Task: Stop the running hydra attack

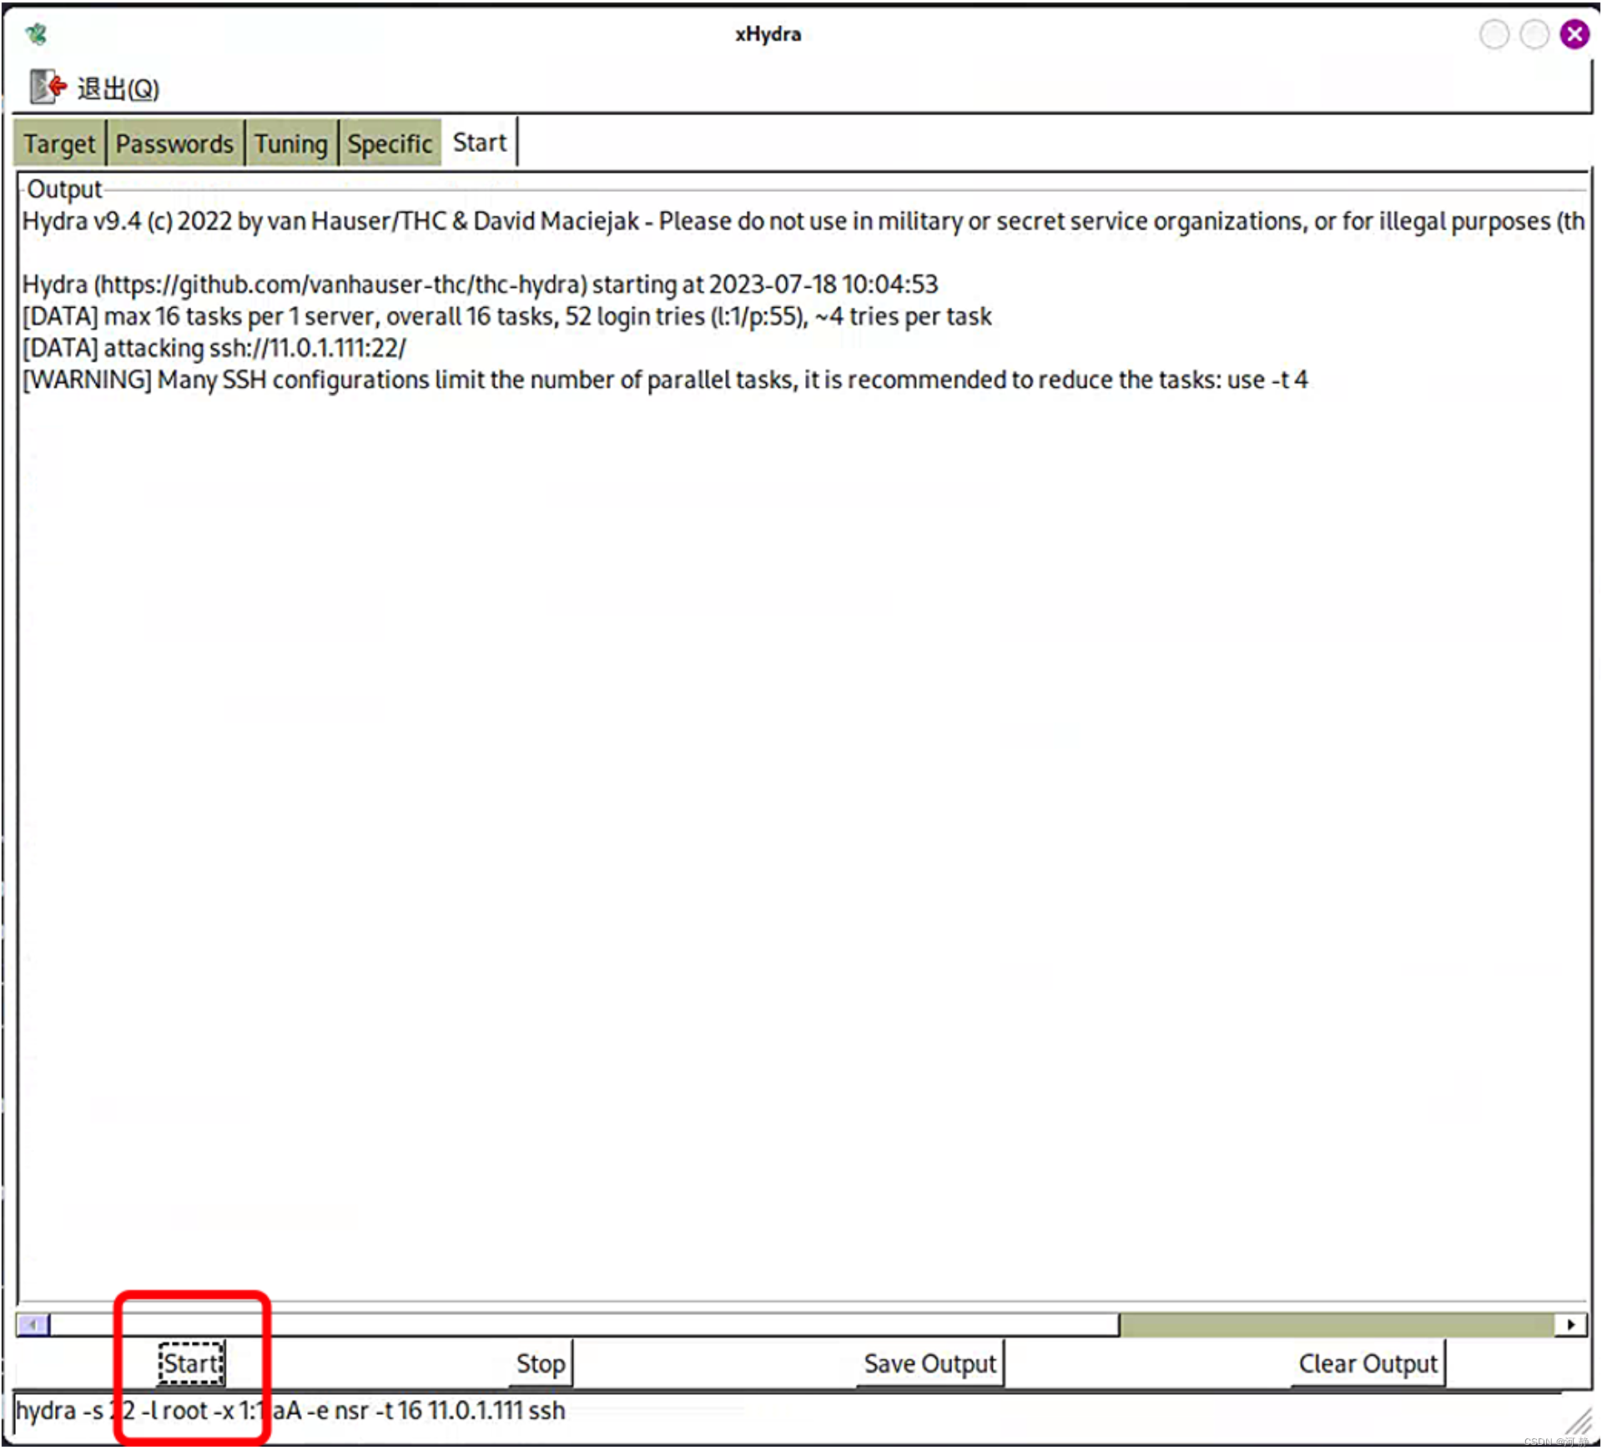Action: (x=541, y=1363)
